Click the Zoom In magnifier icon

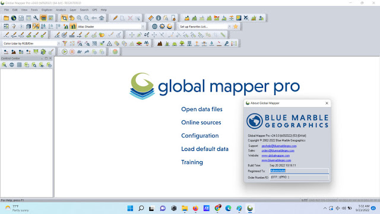coord(79,18)
